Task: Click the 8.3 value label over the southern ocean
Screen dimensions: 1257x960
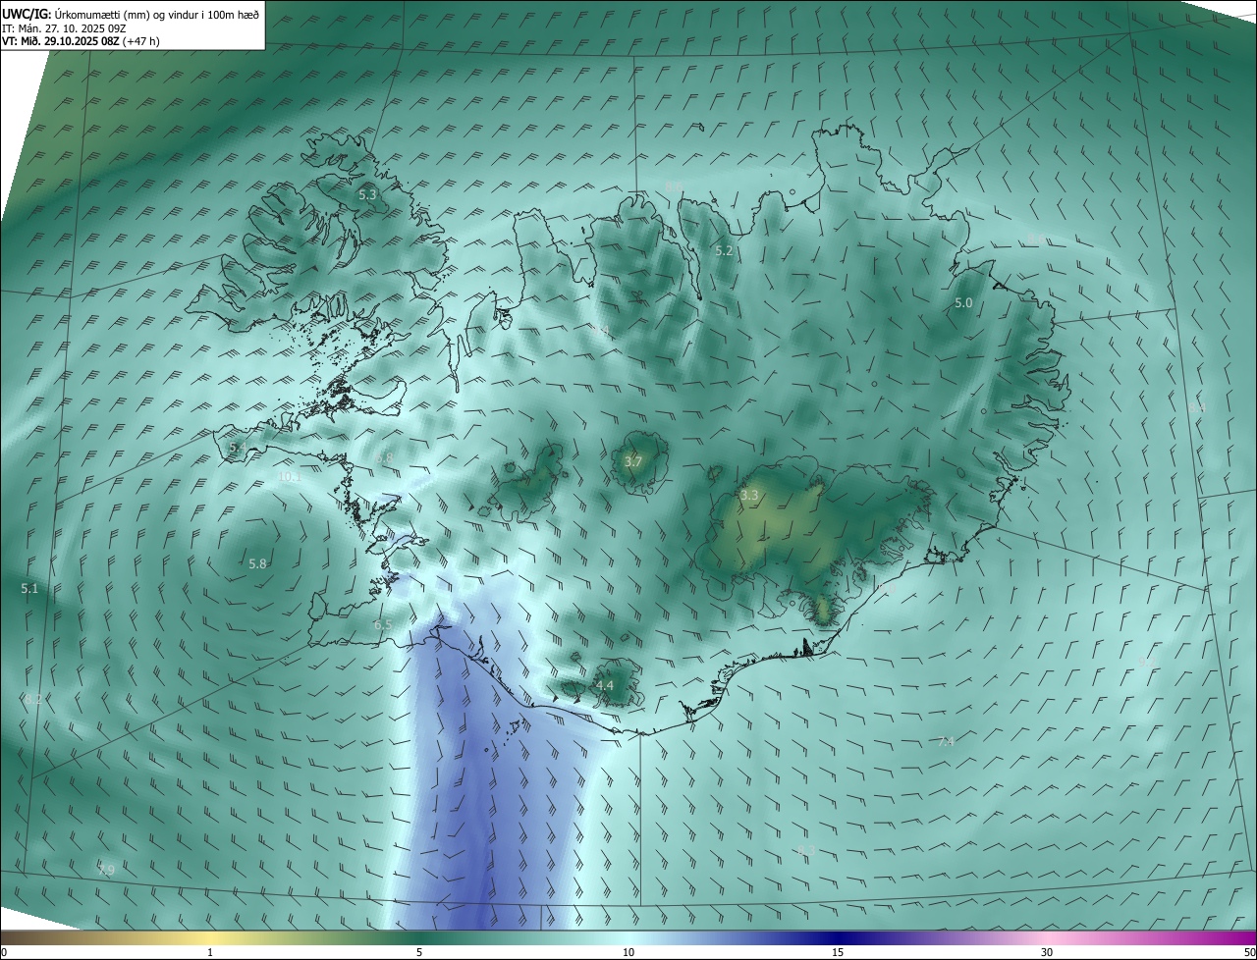Action: pos(806,851)
